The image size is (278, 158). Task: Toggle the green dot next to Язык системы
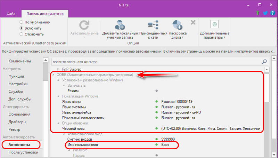coord(157,107)
